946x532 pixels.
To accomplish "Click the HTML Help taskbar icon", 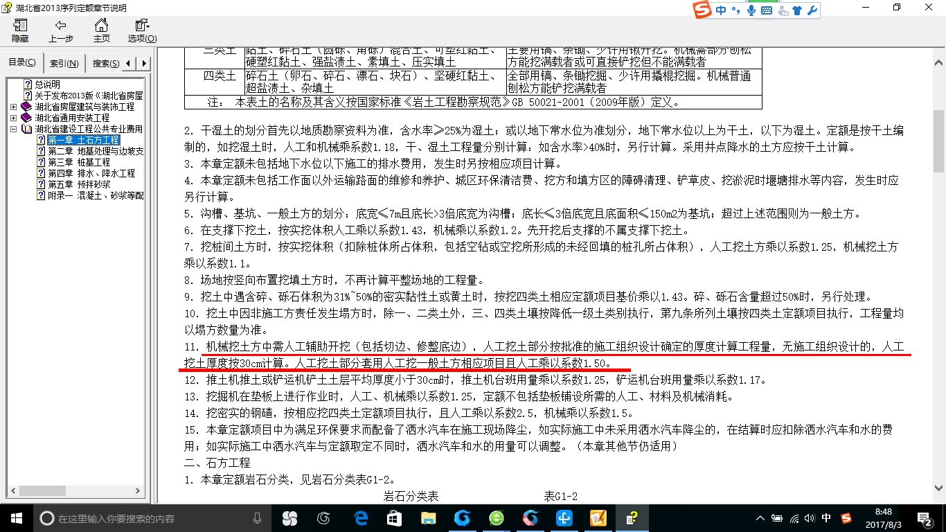I will point(632,518).
